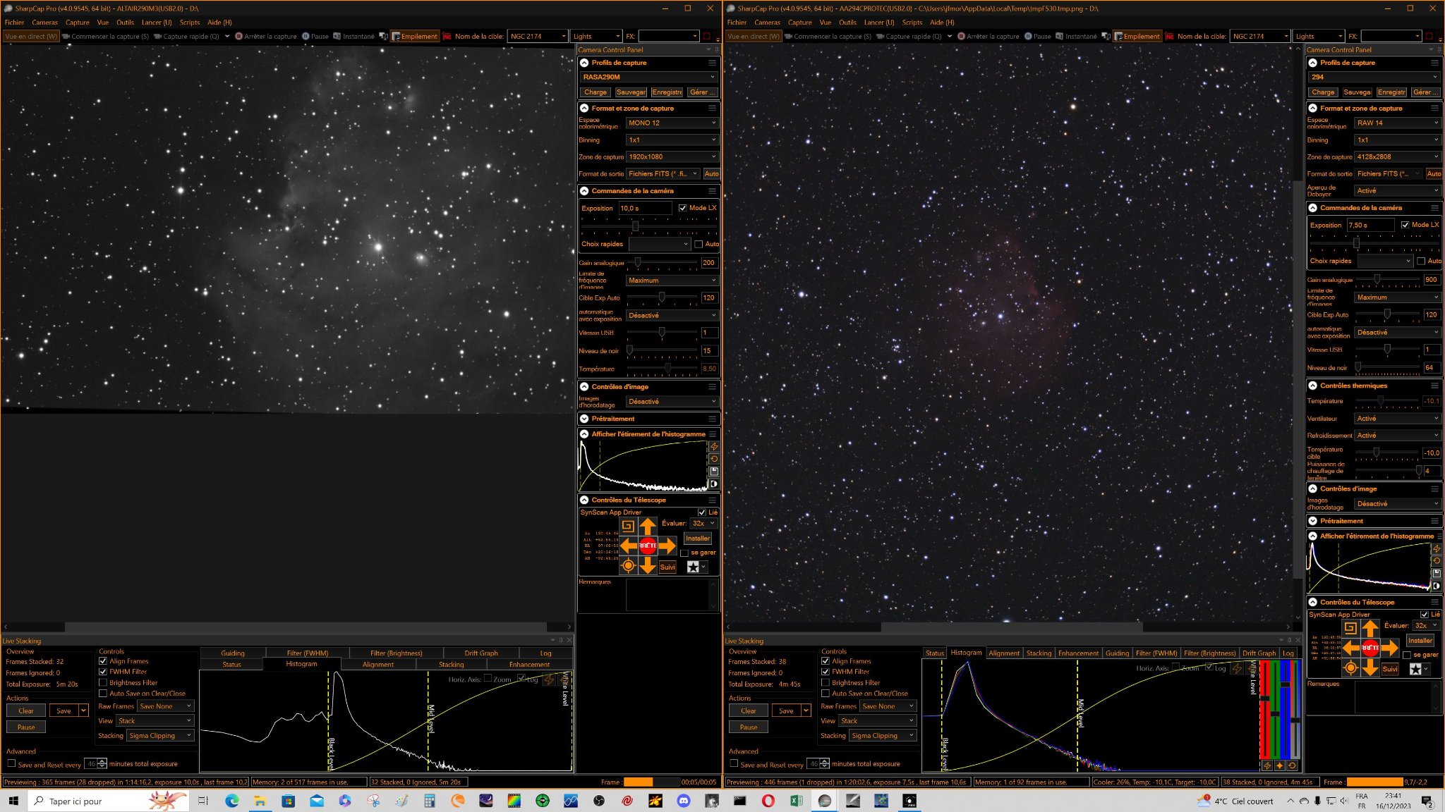Adjust 'Niveau de noir' slider in left window

tap(663, 350)
